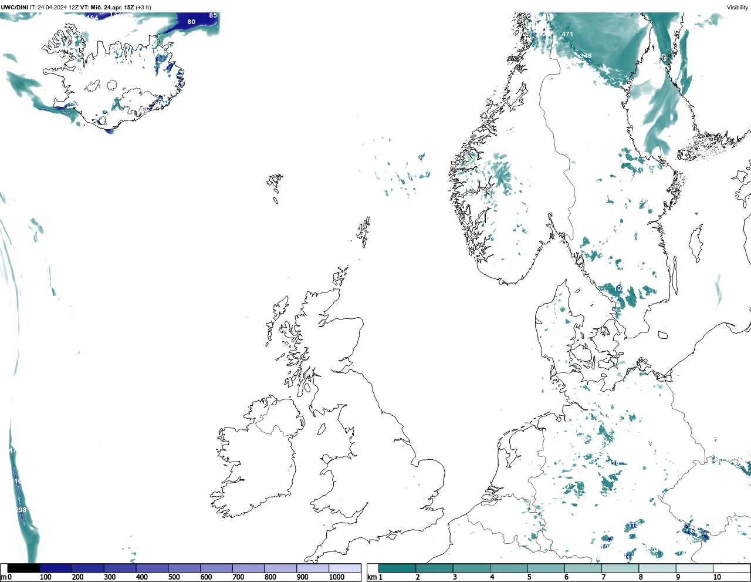Choose the palest swatch between 900 and 1000 m
The height and width of the screenshot is (582, 751).
(313, 568)
